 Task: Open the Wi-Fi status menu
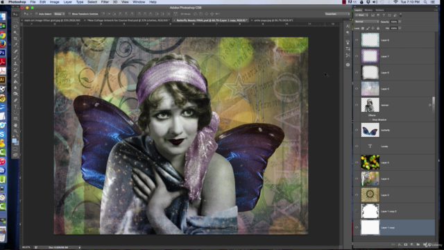tap(395, 2)
